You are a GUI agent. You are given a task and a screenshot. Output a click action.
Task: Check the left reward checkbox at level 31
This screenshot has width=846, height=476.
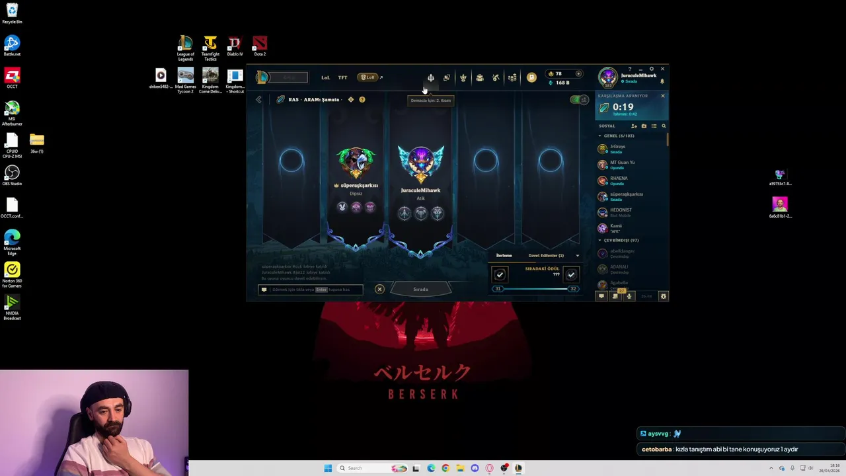[x=500, y=274]
